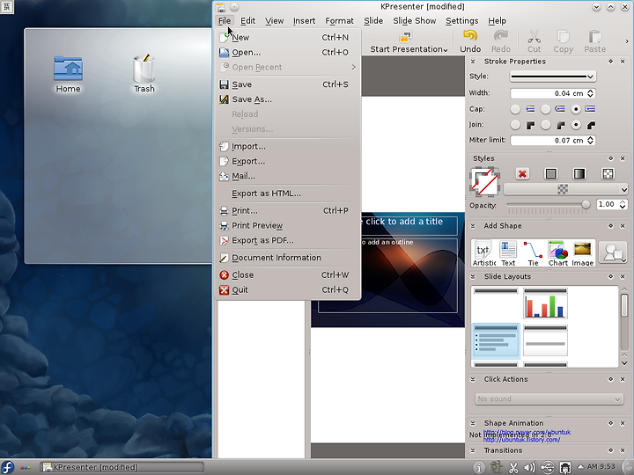This screenshot has width=634, height=475.
Task: Select the Artistic text shape
Action: tap(483, 252)
